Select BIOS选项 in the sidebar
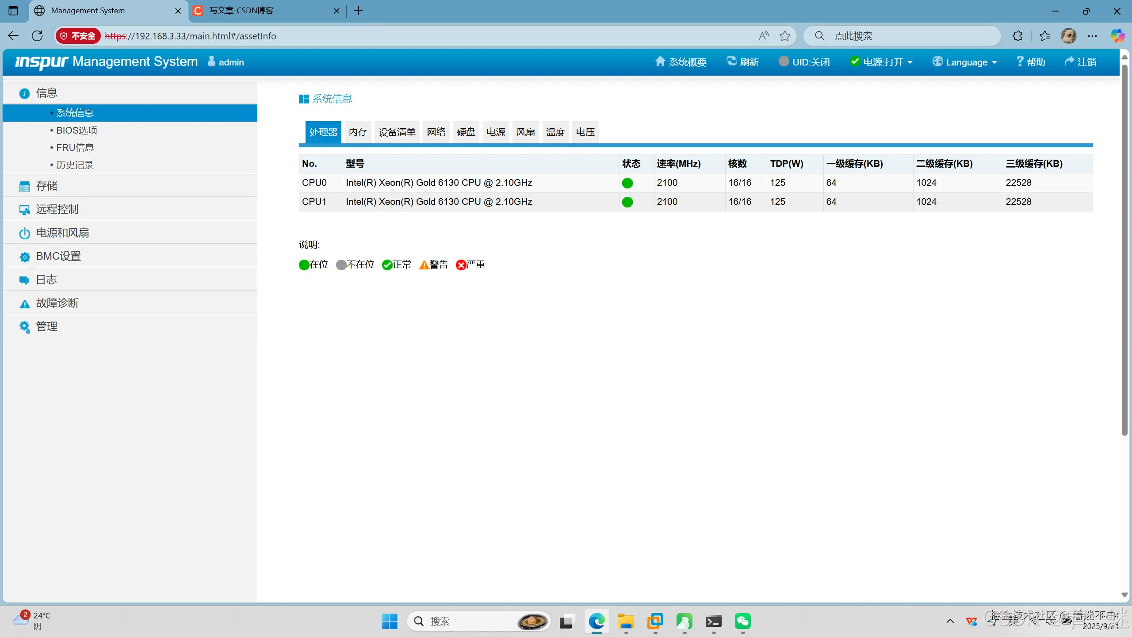1132x637 pixels. coord(76,130)
